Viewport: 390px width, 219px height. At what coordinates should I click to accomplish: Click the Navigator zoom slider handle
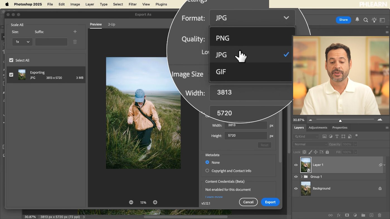tap(340, 120)
